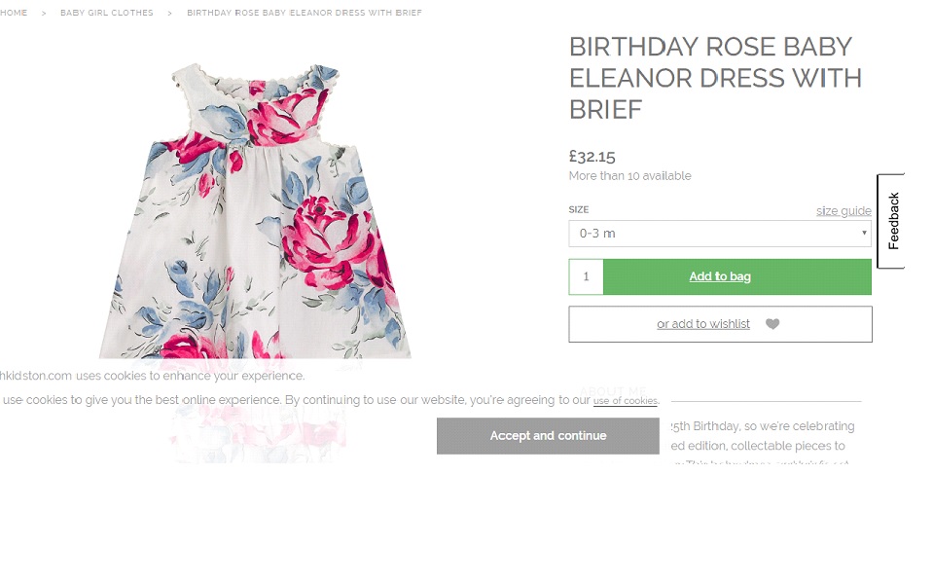Click the floral dress product image
This screenshot has width=933, height=584.
tap(258, 214)
